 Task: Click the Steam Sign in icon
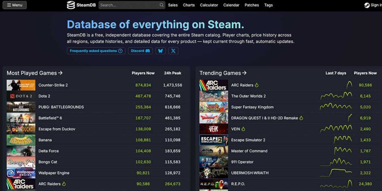point(367,5)
